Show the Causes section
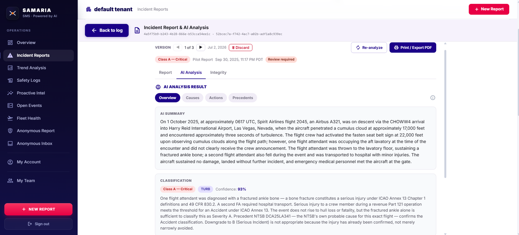Screen dimensions: 519x235 coord(193,98)
